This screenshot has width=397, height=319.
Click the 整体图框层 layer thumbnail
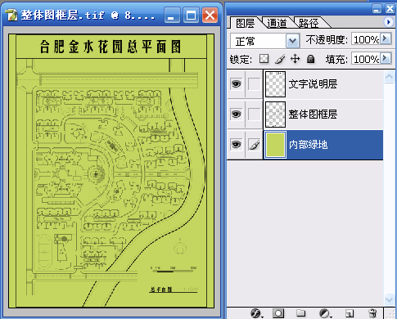pos(275,115)
